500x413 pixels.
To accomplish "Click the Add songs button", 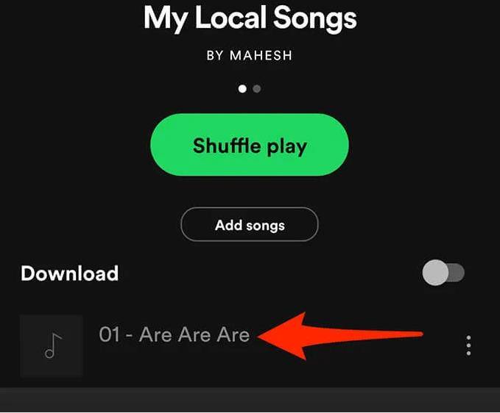I will (x=250, y=225).
